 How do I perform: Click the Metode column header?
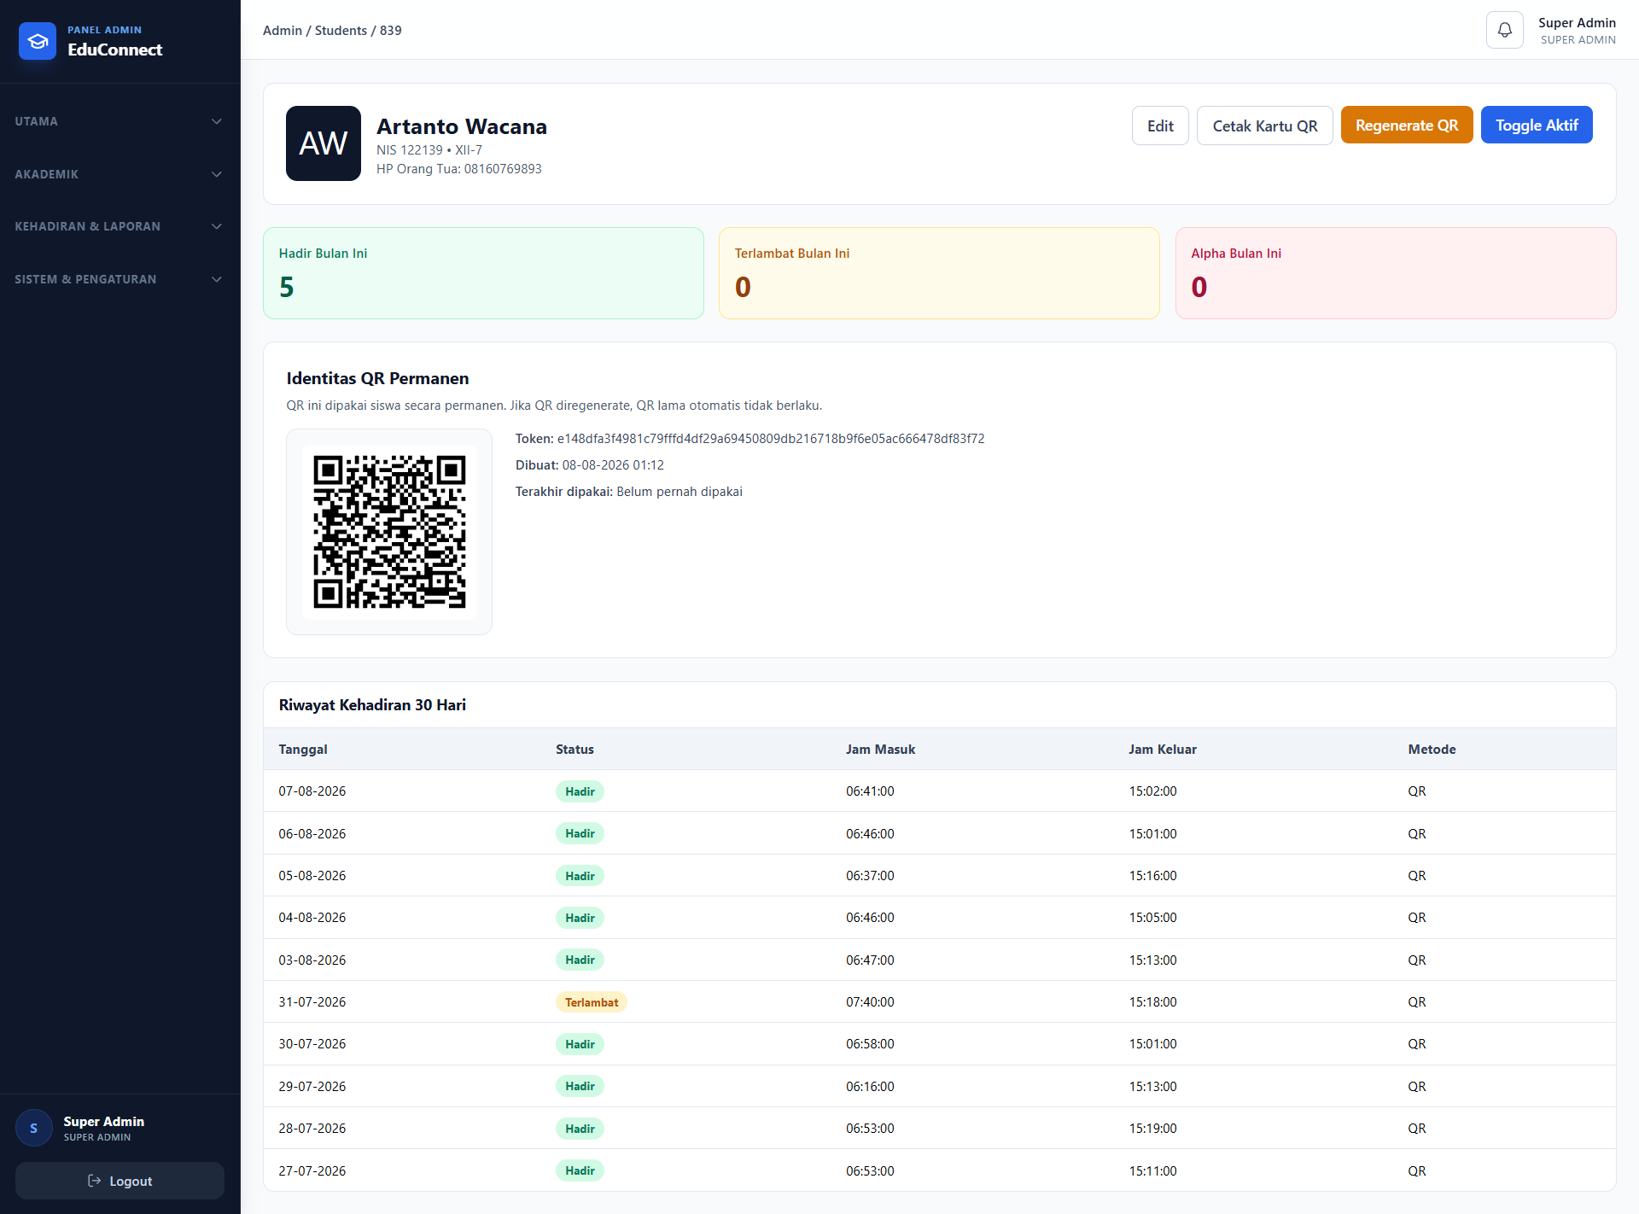1432,749
